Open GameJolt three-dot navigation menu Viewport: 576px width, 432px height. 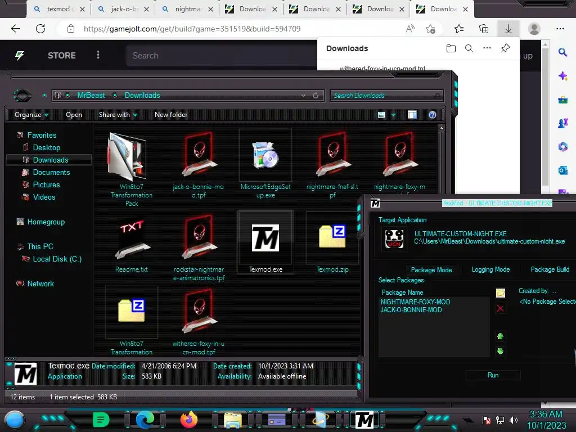tap(98, 55)
